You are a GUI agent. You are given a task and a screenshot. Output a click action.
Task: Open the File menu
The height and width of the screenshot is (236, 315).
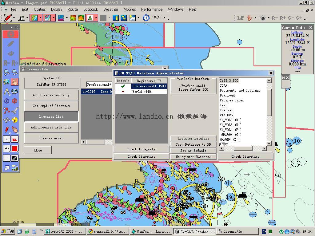pos(14,10)
